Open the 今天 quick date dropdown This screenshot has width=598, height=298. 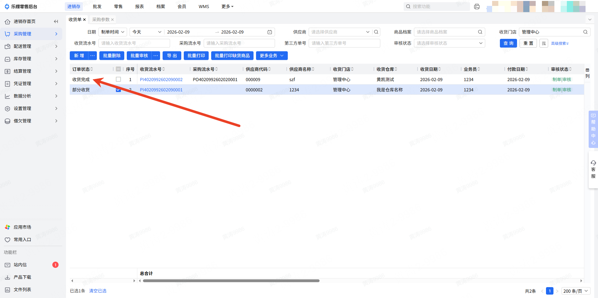coord(147,32)
